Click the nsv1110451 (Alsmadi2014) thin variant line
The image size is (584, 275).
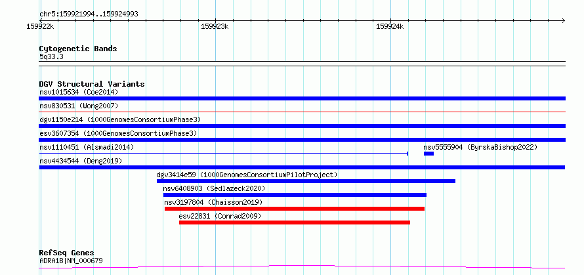pyautogui.click(x=224, y=154)
